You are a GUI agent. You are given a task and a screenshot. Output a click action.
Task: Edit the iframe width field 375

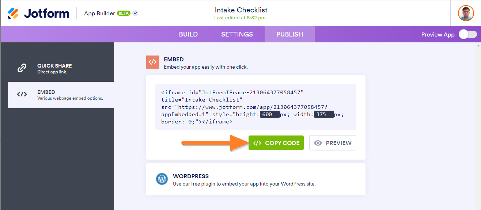[x=323, y=114]
